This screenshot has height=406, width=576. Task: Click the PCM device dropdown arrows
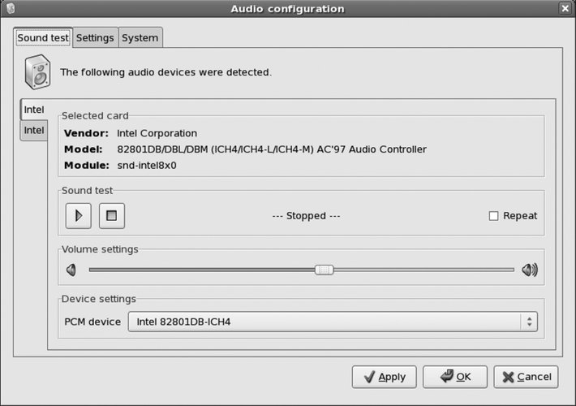[529, 322]
